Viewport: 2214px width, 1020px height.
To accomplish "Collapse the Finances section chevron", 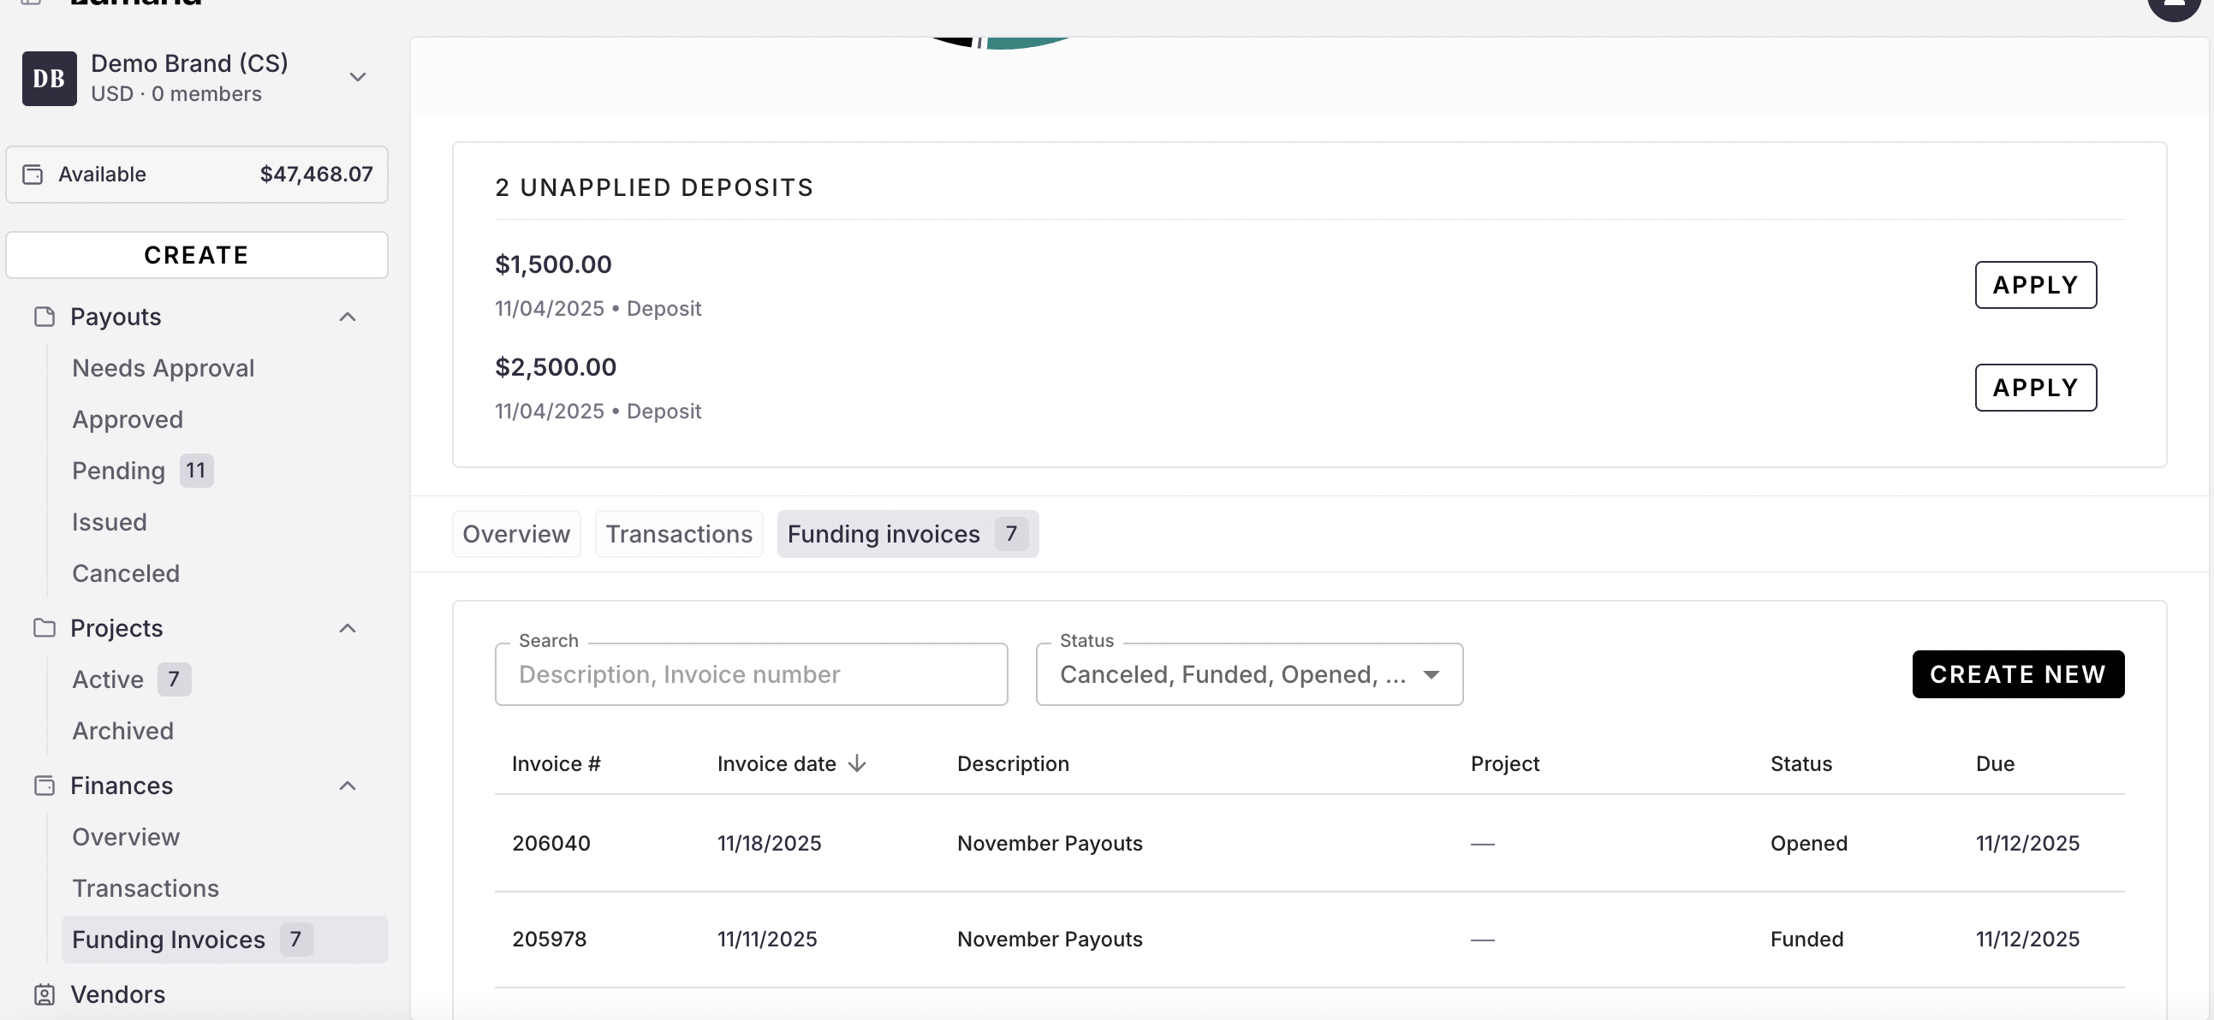I will [348, 786].
